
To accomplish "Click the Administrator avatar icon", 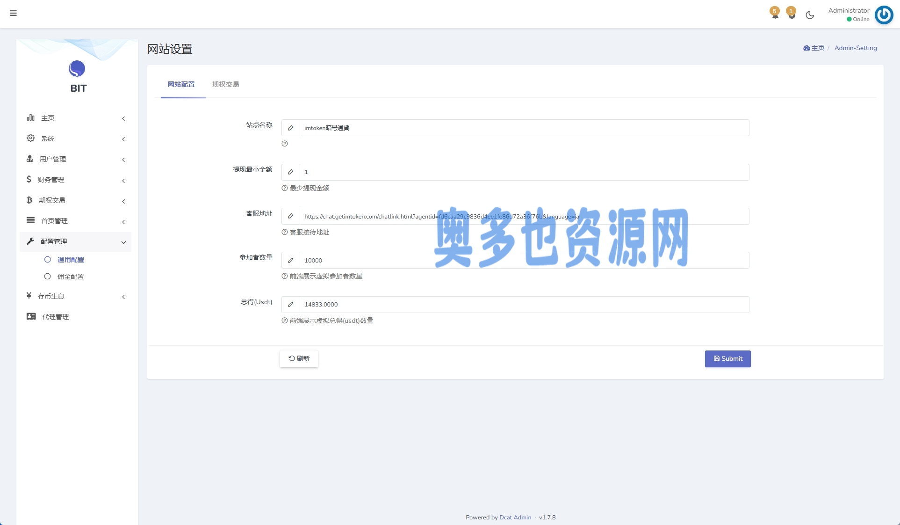I will coord(884,15).
